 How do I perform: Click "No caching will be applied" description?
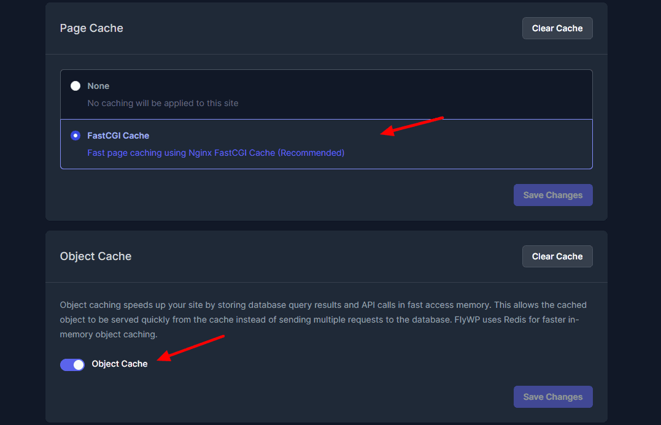coord(163,103)
